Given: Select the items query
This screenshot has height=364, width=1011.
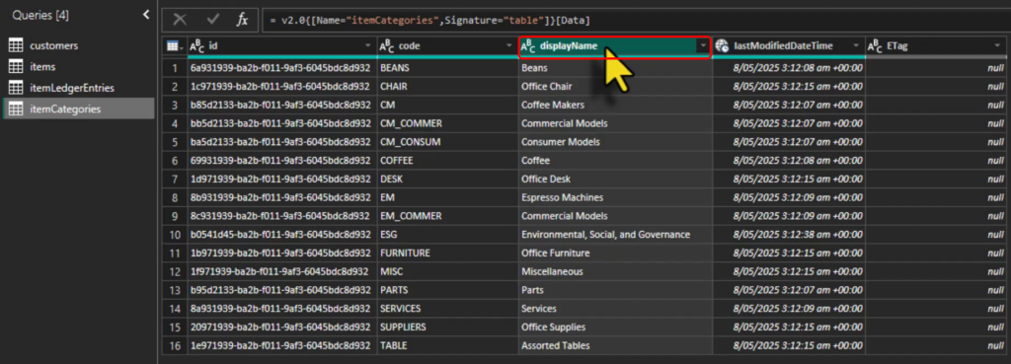Looking at the screenshot, I should tap(78, 67).
